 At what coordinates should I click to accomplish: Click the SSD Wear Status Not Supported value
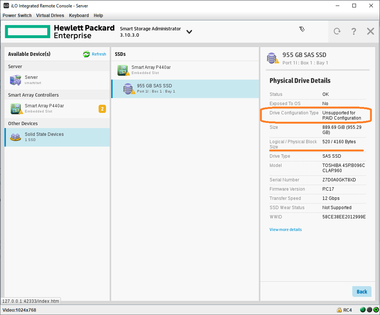337,207
